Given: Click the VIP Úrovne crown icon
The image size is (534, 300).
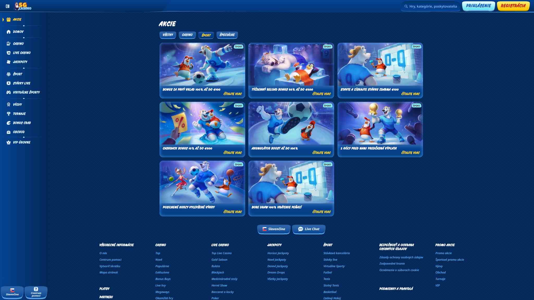Looking at the screenshot, I should (9, 142).
